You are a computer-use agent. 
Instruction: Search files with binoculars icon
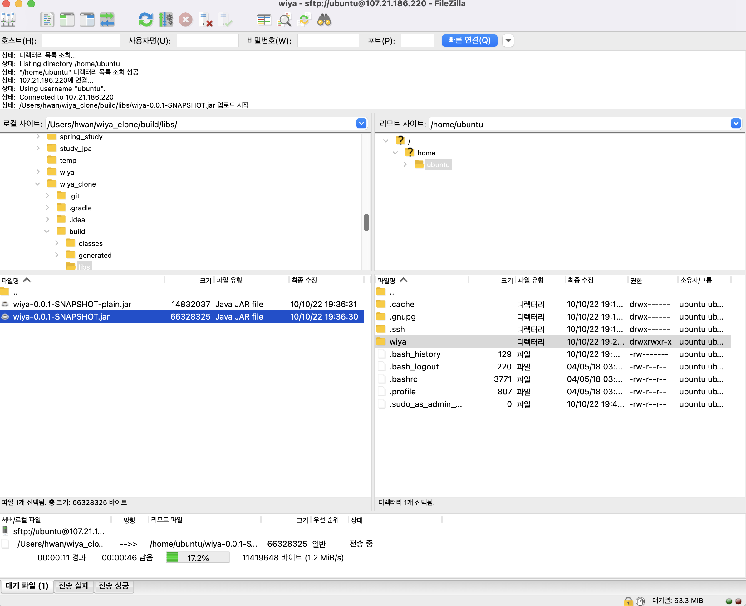[324, 20]
